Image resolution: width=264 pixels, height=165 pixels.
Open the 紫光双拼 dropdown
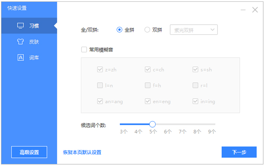(194, 30)
